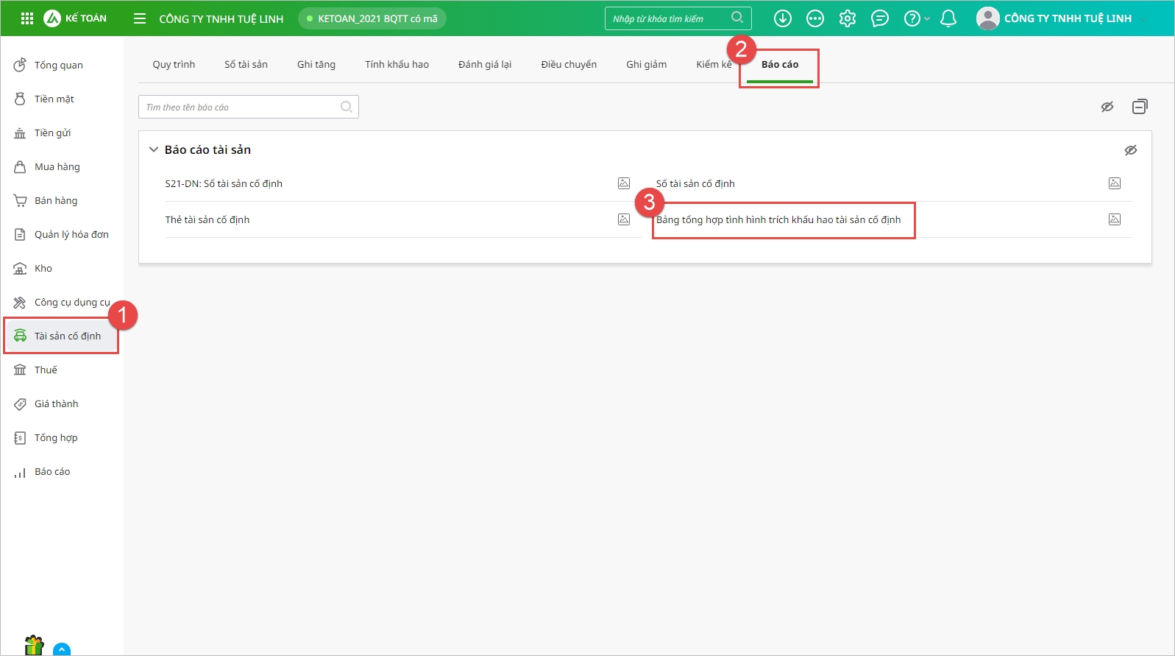The image size is (1175, 656).
Task: Open Công cụ dụng cụ in sidebar
Action: (71, 303)
